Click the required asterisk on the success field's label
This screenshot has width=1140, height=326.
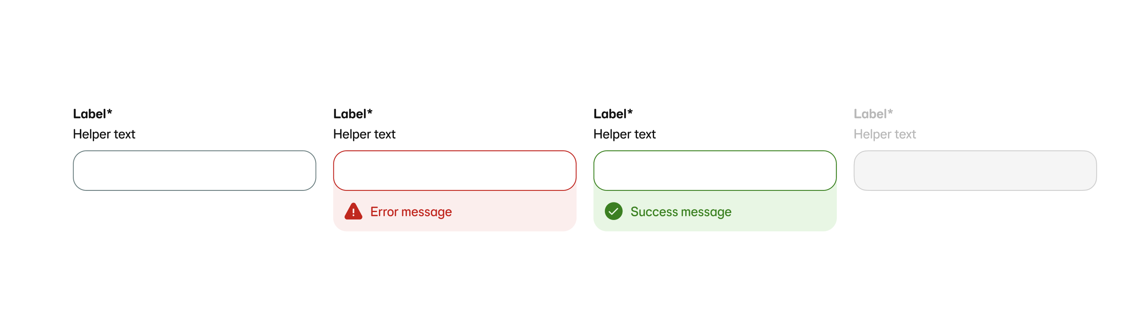[x=630, y=112]
